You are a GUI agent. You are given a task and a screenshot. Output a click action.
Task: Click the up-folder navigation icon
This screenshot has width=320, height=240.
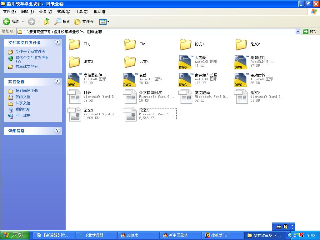pyautogui.click(x=46, y=22)
